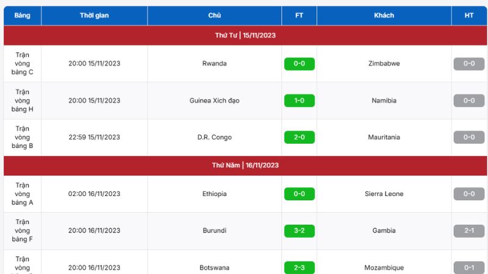
Task: Click the green 2-0 score for D.R. Congo
Action: point(299,137)
